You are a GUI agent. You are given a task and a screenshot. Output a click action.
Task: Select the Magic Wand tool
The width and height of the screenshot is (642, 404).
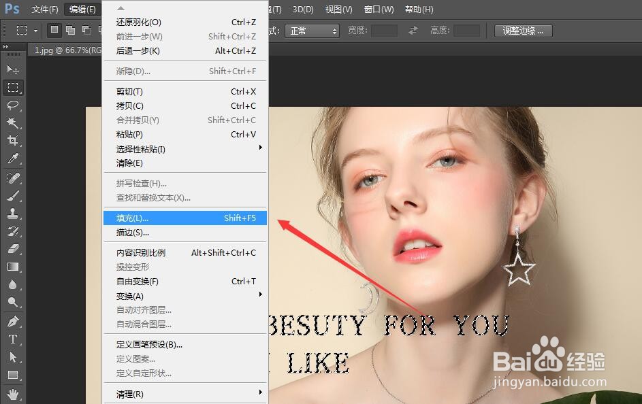coord(13,122)
